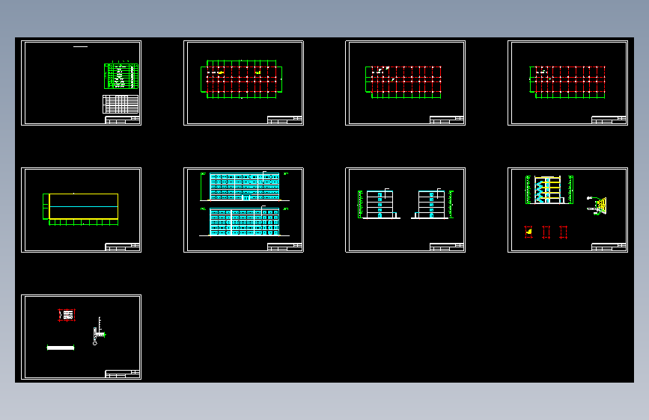The image size is (649, 420).
Task: Select the first sheet with green table
Action: 81,83
